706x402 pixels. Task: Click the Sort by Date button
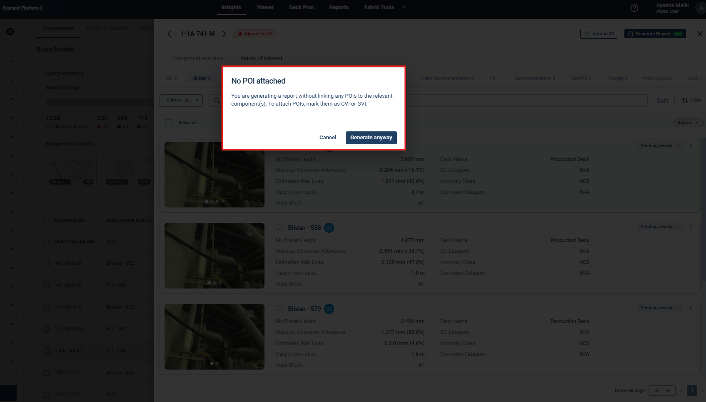[691, 100]
